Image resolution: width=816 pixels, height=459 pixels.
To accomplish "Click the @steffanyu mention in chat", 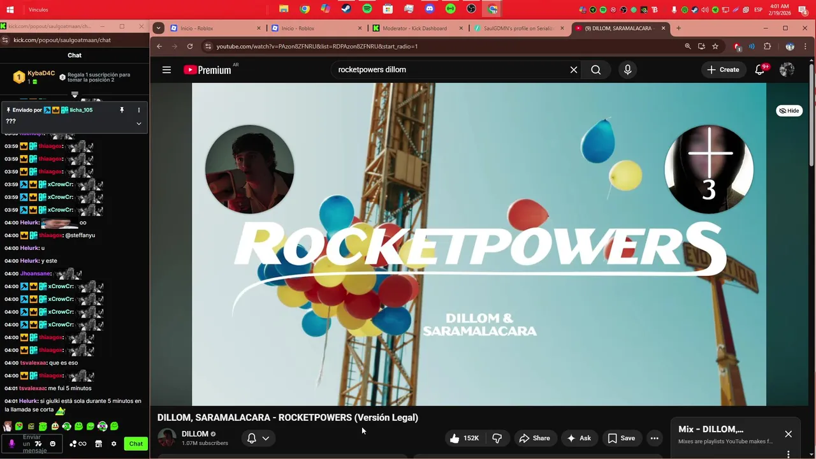I will tap(80, 235).
